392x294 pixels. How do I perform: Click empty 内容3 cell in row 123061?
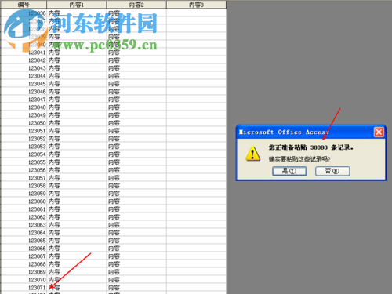coord(197,209)
